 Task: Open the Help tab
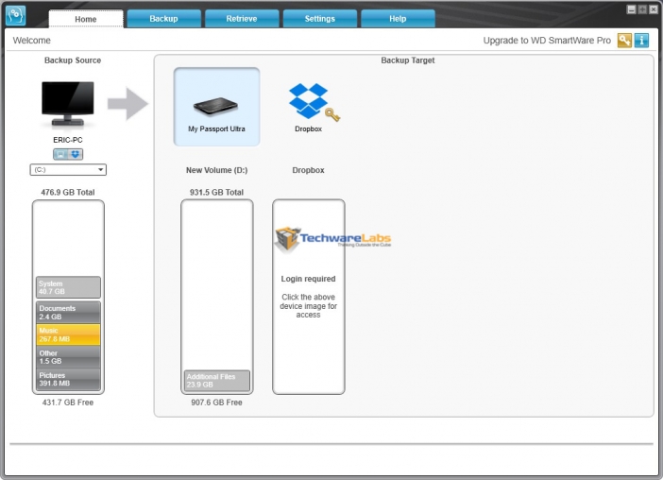click(x=398, y=19)
